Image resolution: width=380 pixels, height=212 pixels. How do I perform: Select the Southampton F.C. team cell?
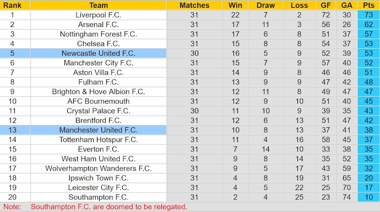[x=99, y=197]
